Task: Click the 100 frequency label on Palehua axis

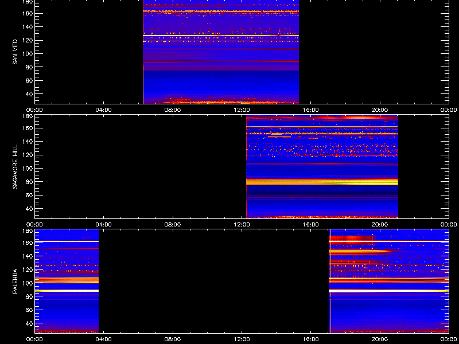Action: pyautogui.click(x=28, y=283)
